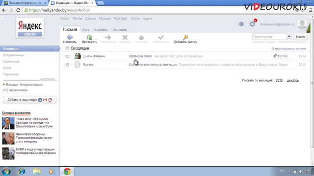Open media player on taskbar
Screen dimensions: 314x176
coord(52,172)
